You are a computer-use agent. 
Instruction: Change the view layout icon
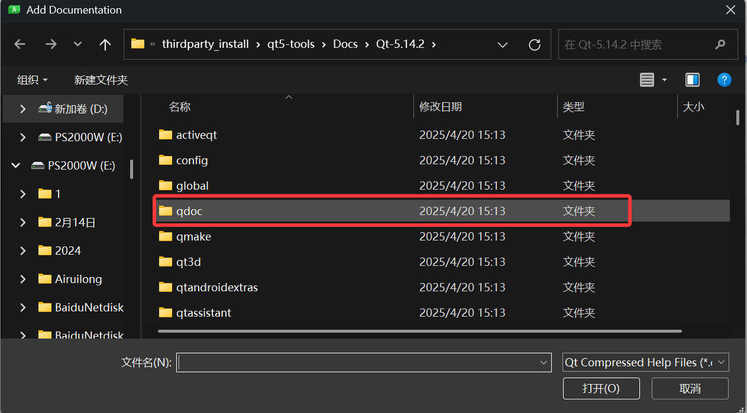point(647,80)
